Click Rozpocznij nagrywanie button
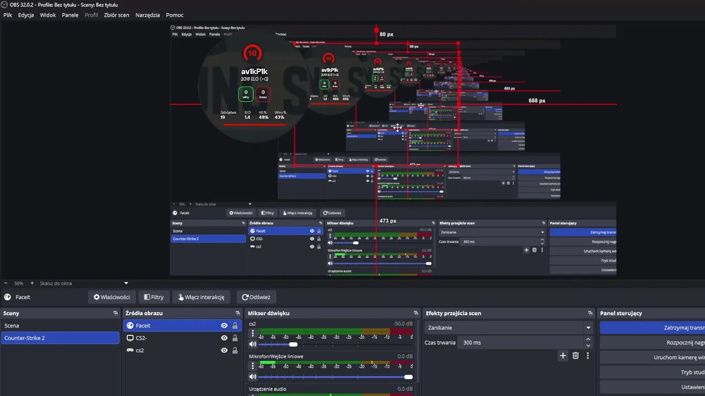This screenshot has width=705, height=396. [652, 343]
